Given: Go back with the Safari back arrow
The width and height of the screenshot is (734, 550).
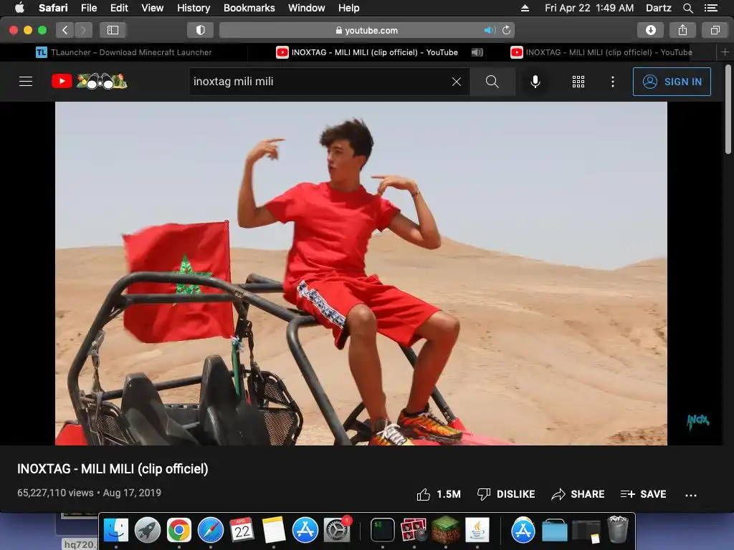Looking at the screenshot, I should 65,30.
